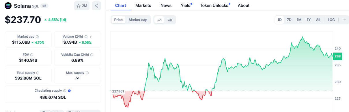Open the share icon button
Viewport: 349px width, 112px height.
point(96,6)
